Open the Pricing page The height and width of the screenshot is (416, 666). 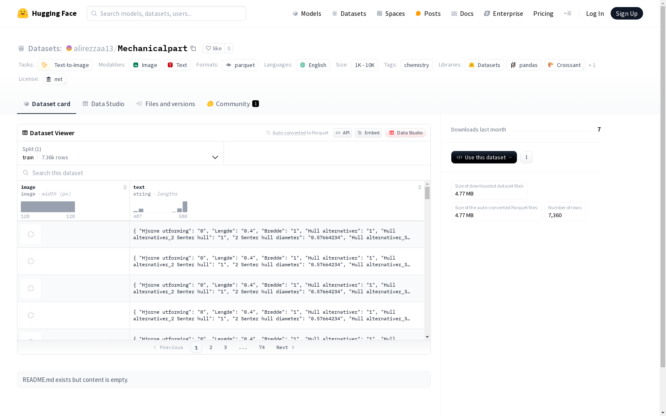(543, 13)
